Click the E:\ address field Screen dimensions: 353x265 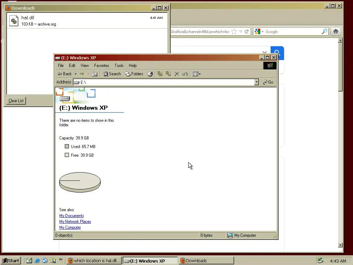point(164,82)
